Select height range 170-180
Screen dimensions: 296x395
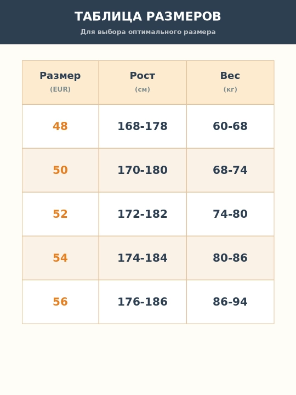point(143,170)
